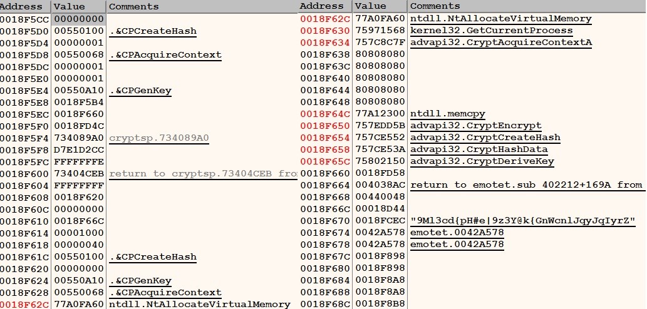Select the .&CPAcquireContext comment in row 0018F5D8

[165, 55]
